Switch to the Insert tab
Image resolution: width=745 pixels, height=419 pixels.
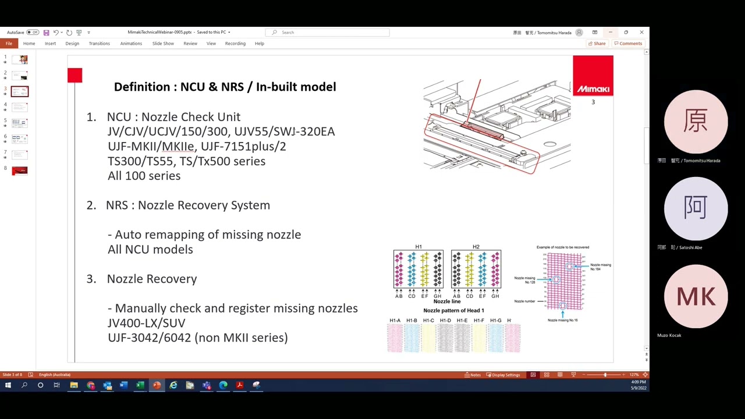point(51,44)
